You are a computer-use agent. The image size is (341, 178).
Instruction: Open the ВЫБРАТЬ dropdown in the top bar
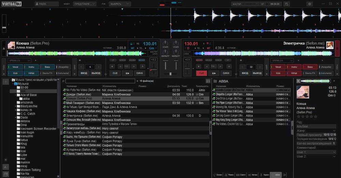point(120,4)
